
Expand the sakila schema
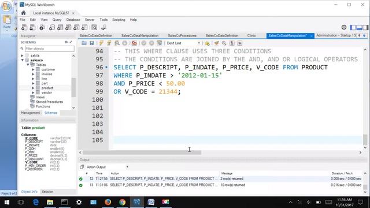tap(22, 55)
